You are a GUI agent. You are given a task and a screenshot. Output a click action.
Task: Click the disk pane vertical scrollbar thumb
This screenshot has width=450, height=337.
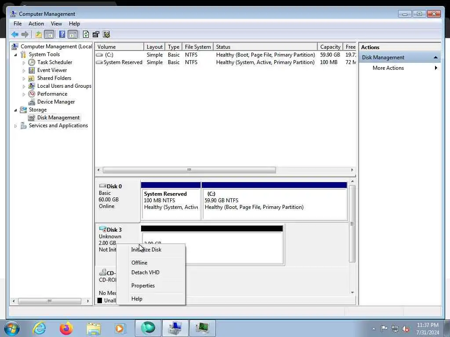352,223
